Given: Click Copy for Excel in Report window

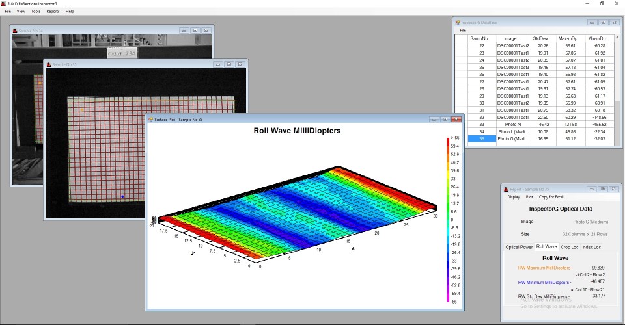Looking at the screenshot, I should coord(551,197).
